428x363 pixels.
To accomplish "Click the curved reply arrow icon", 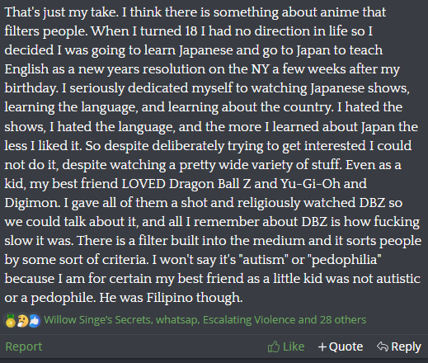I will [x=383, y=346].
